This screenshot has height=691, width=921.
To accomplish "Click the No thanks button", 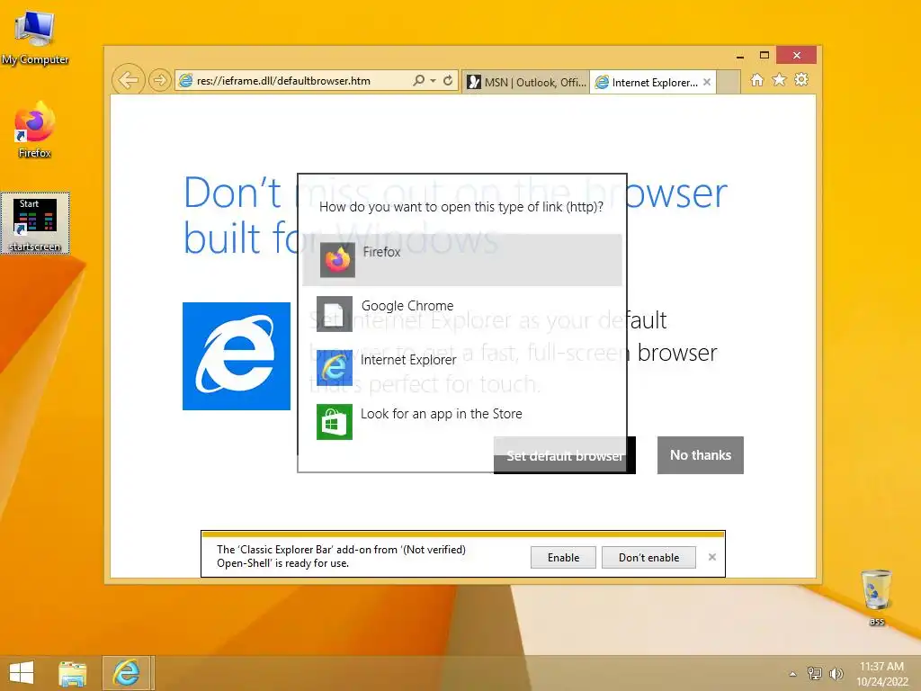I will tap(700, 454).
